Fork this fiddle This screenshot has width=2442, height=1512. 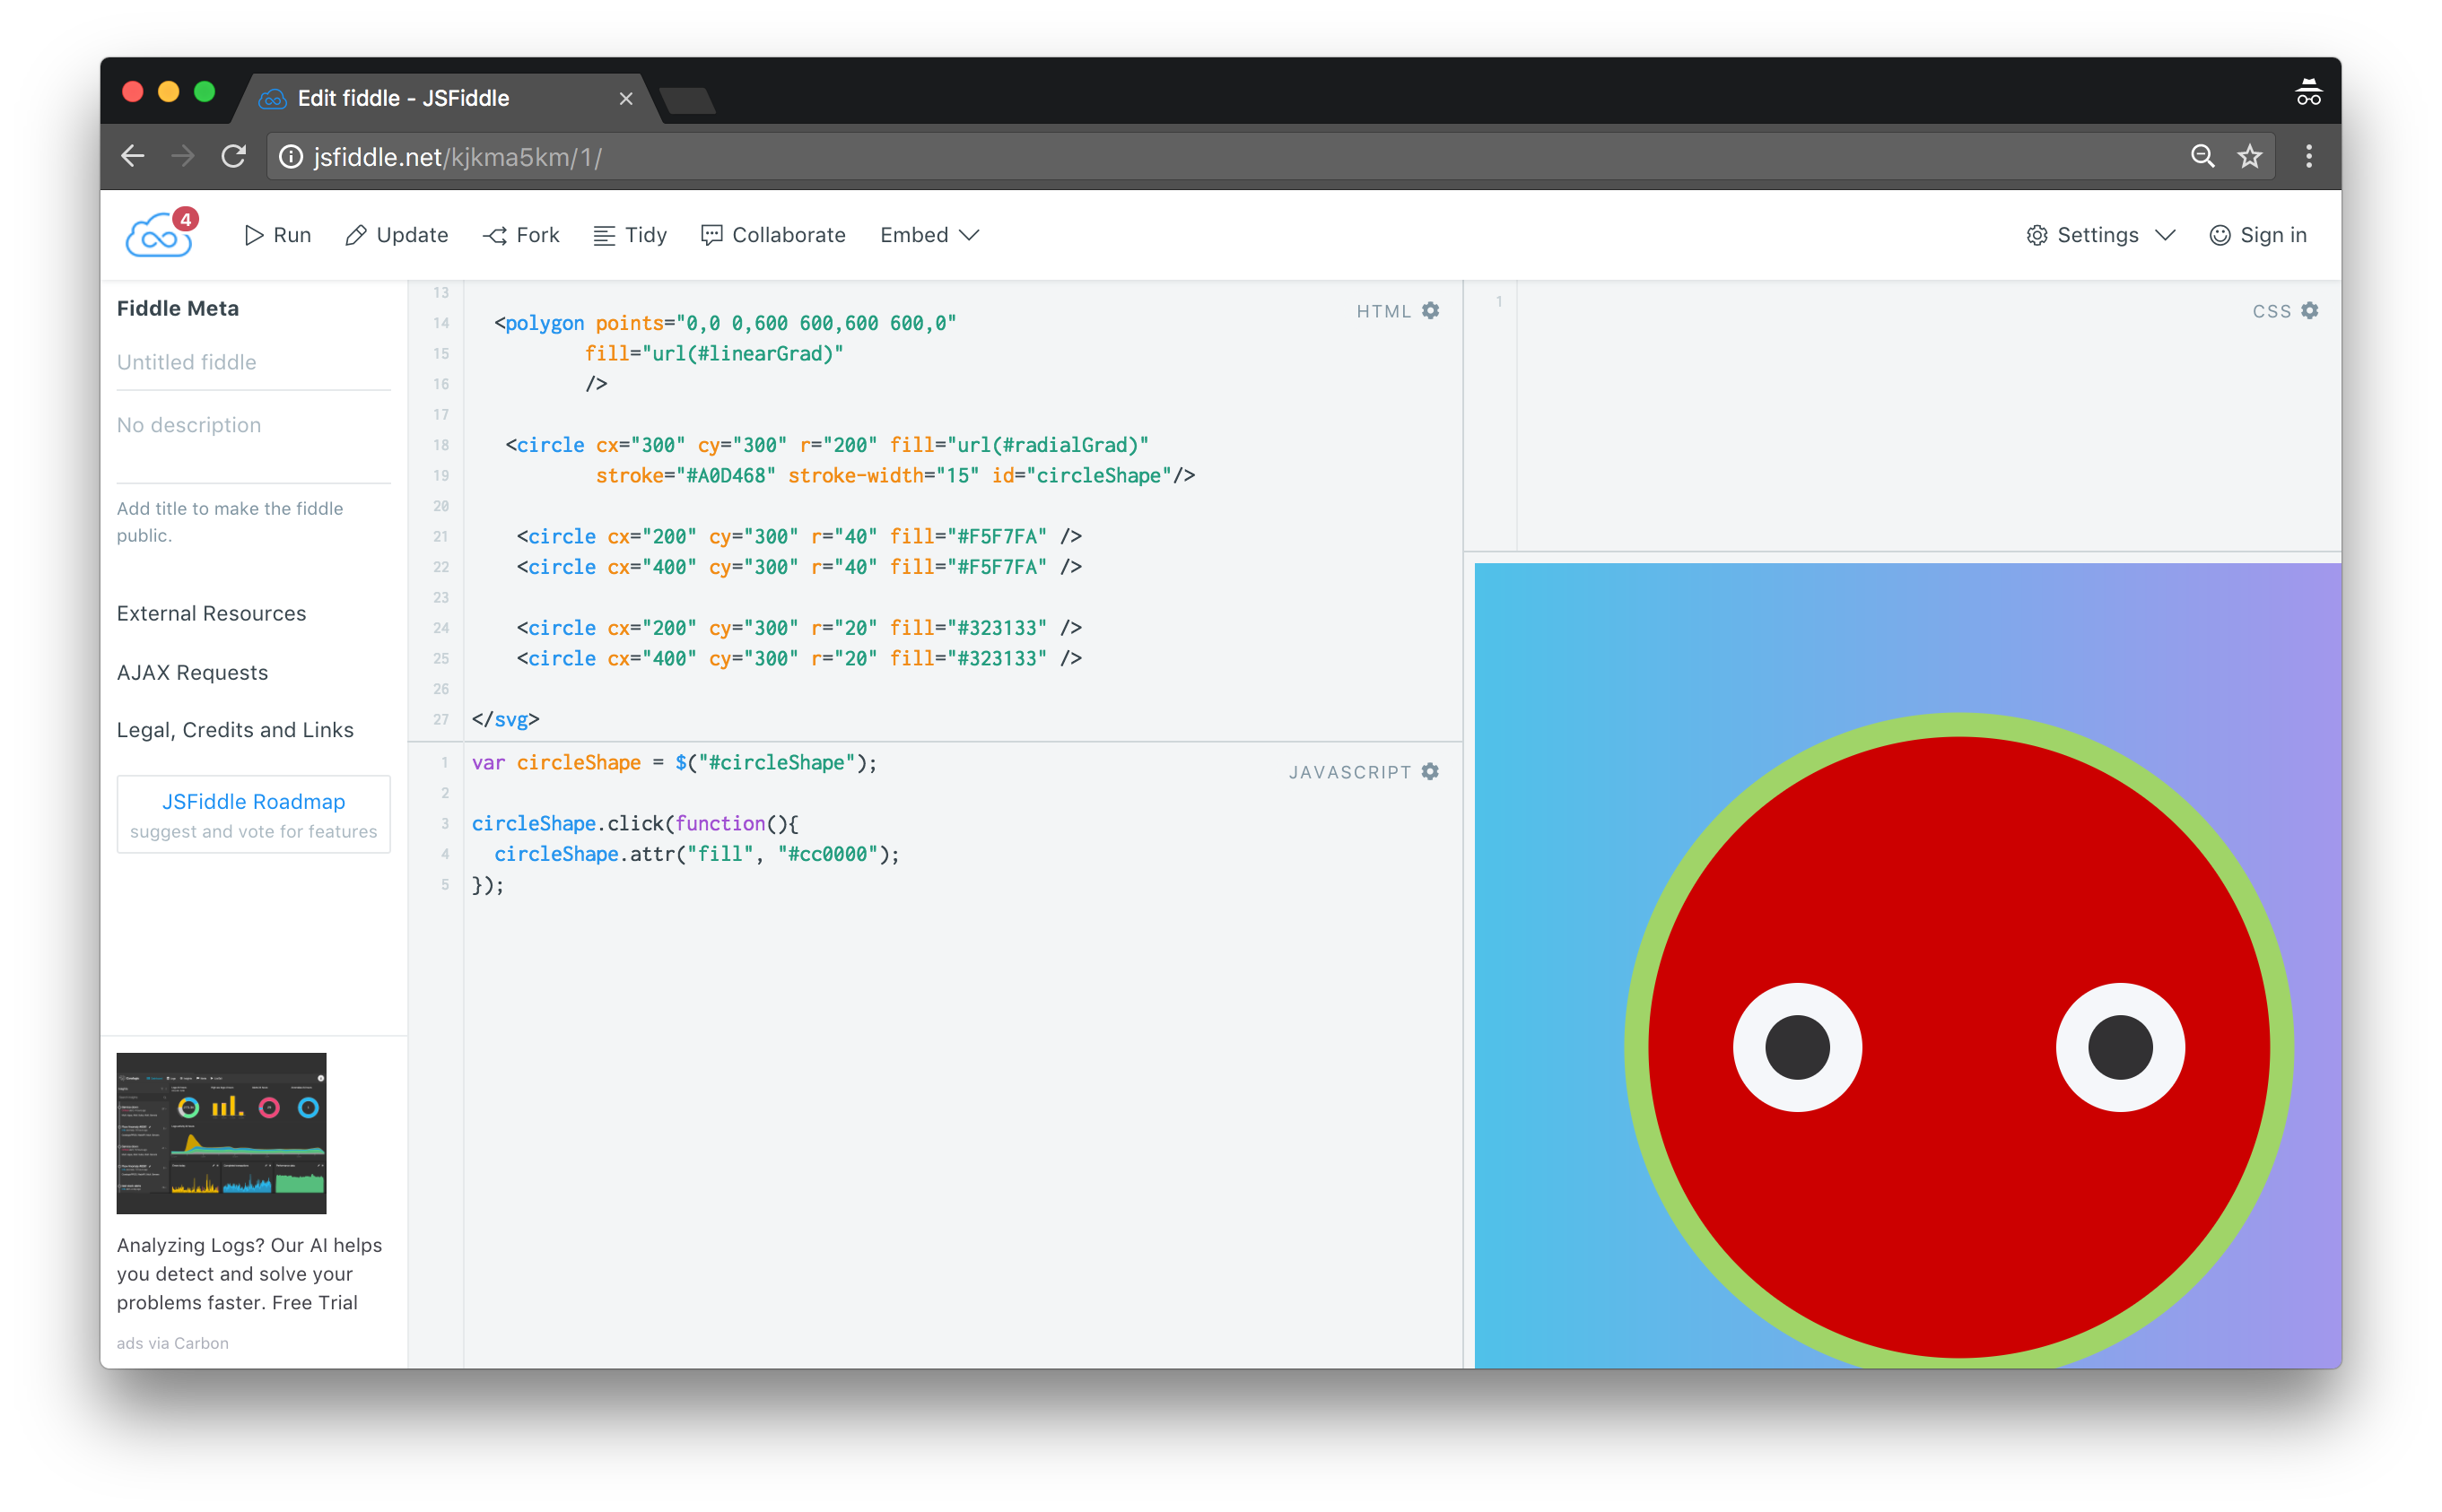click(x=520, y=235)
